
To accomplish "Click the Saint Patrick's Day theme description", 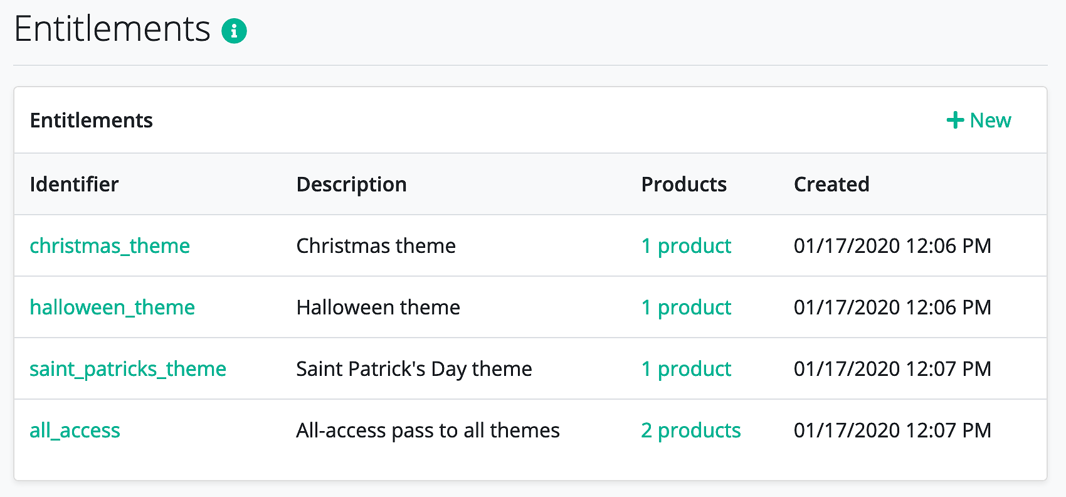I will pyautogui.click(x=414, y=368).
